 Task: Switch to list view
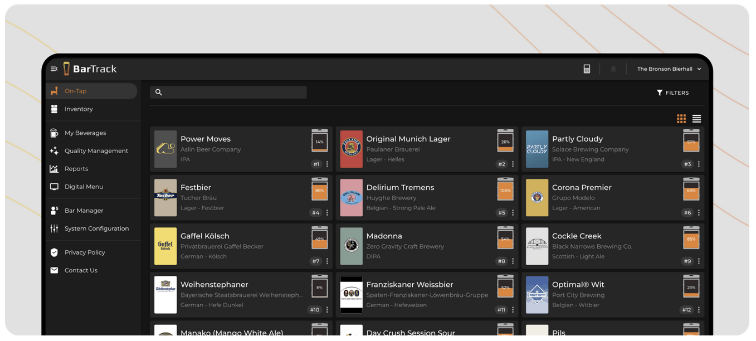click(696, 119)
